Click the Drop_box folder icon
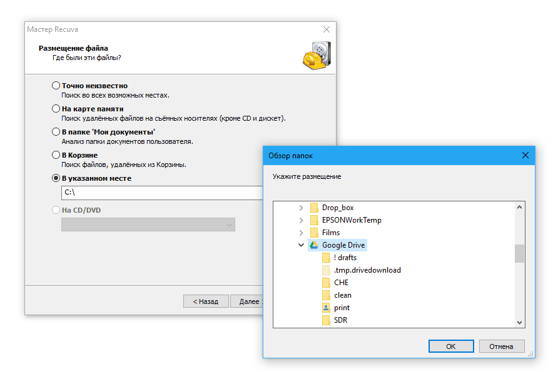The height and width of the screenshot is (379, 558). pyautogui.click(x=314, y=208)
